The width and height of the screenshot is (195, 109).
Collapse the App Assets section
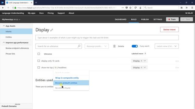[x=4, y=26]
